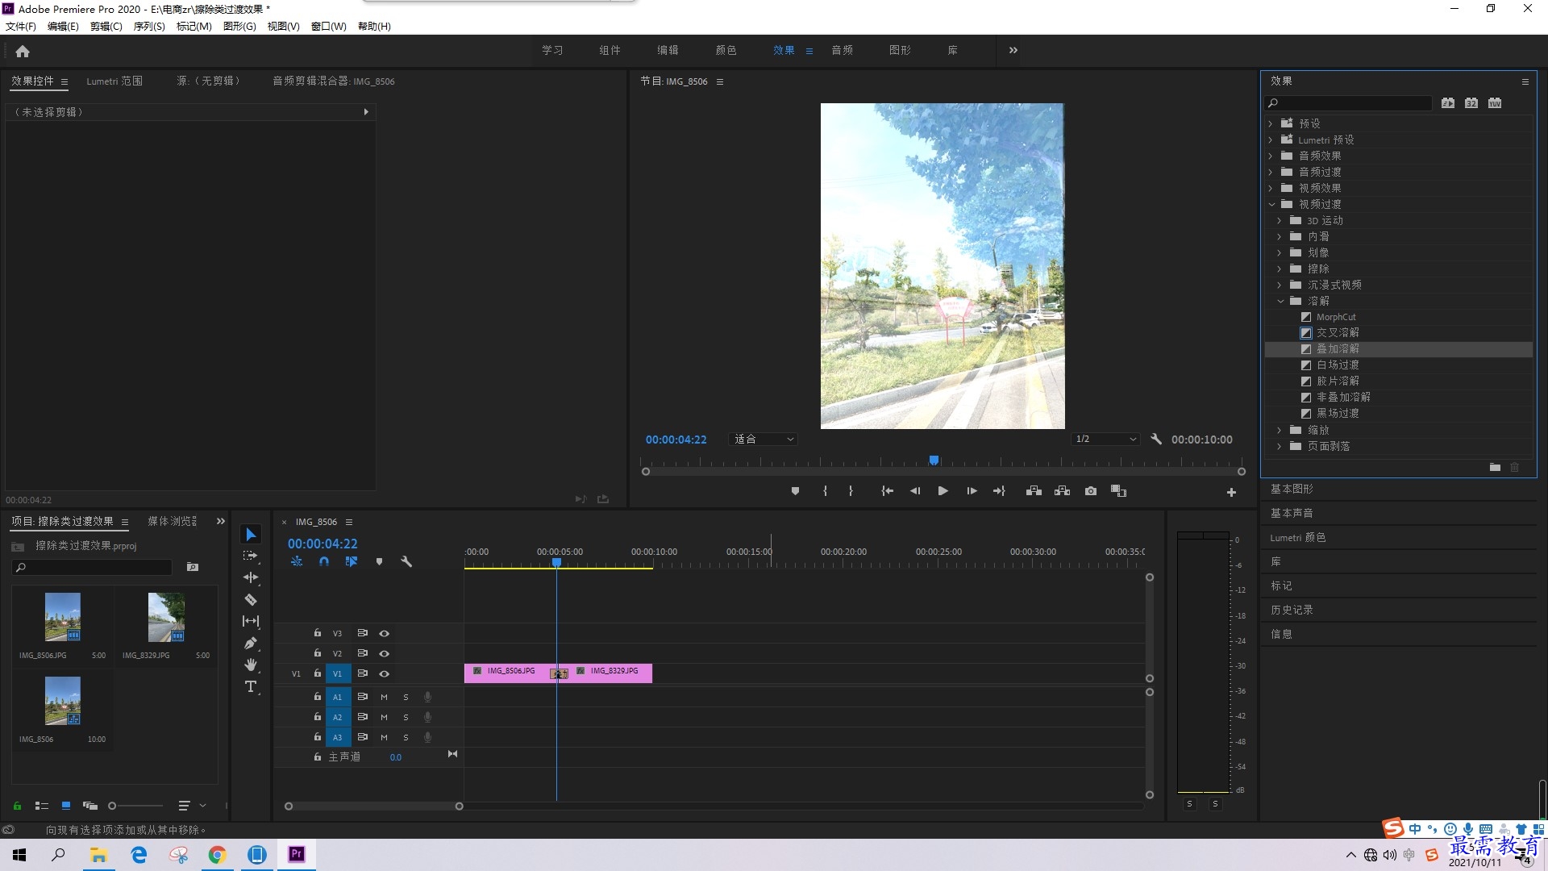Open the 历史记录 panel
Image resolution: width=1548 pixels, height=871 pixels.
[1292, 610]
